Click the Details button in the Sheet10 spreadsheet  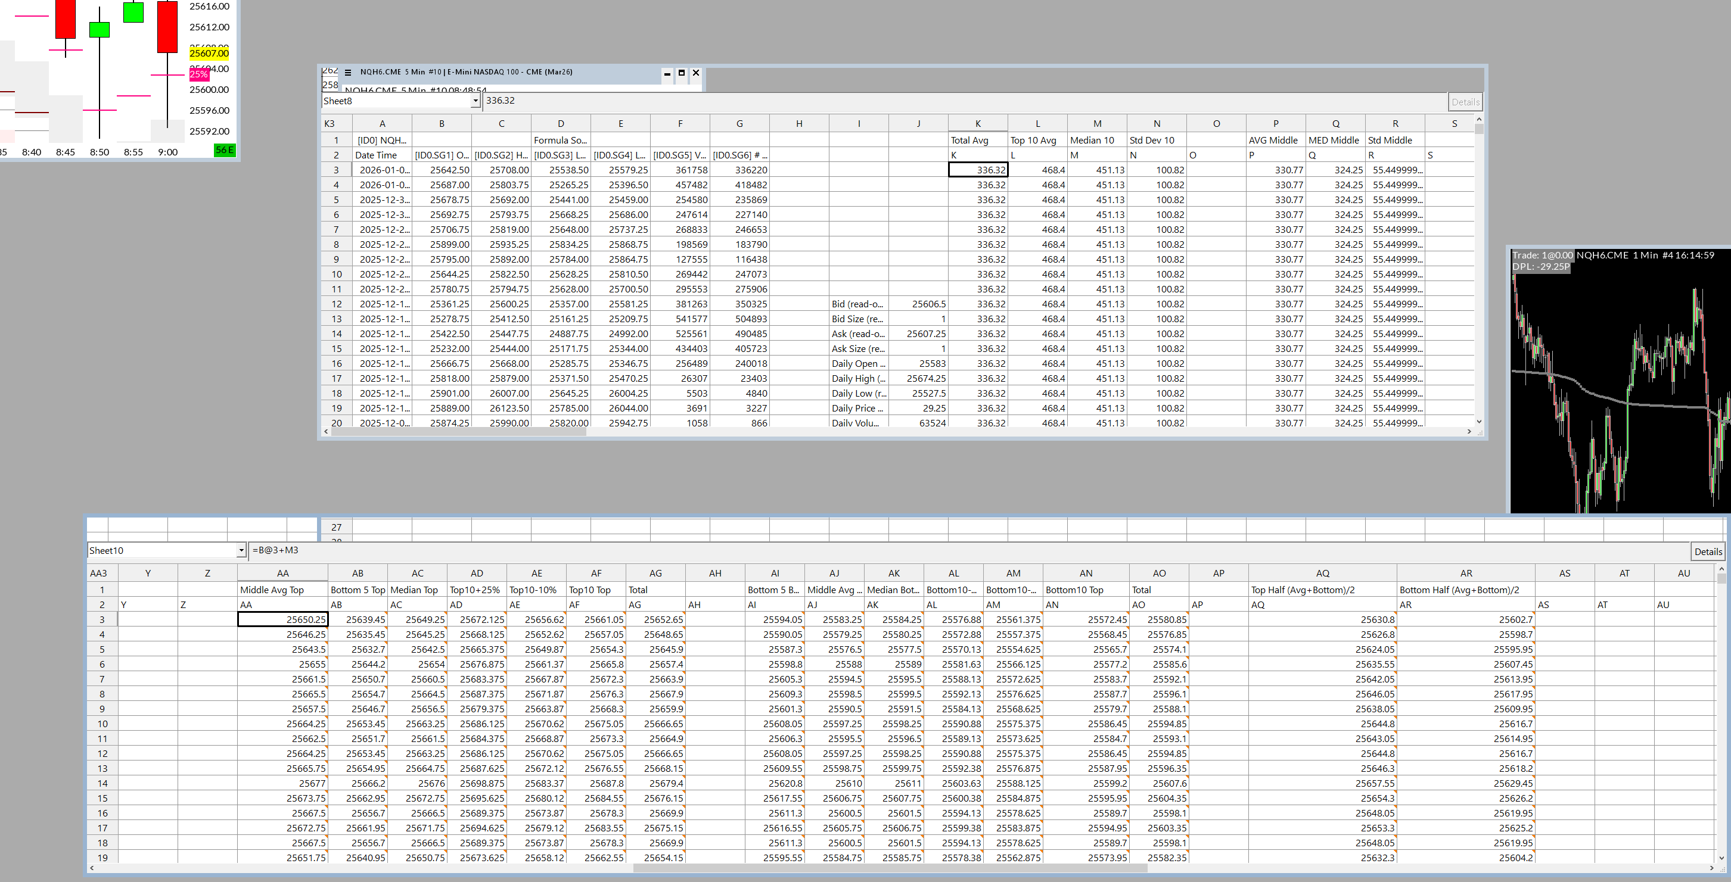[1708, 551]
